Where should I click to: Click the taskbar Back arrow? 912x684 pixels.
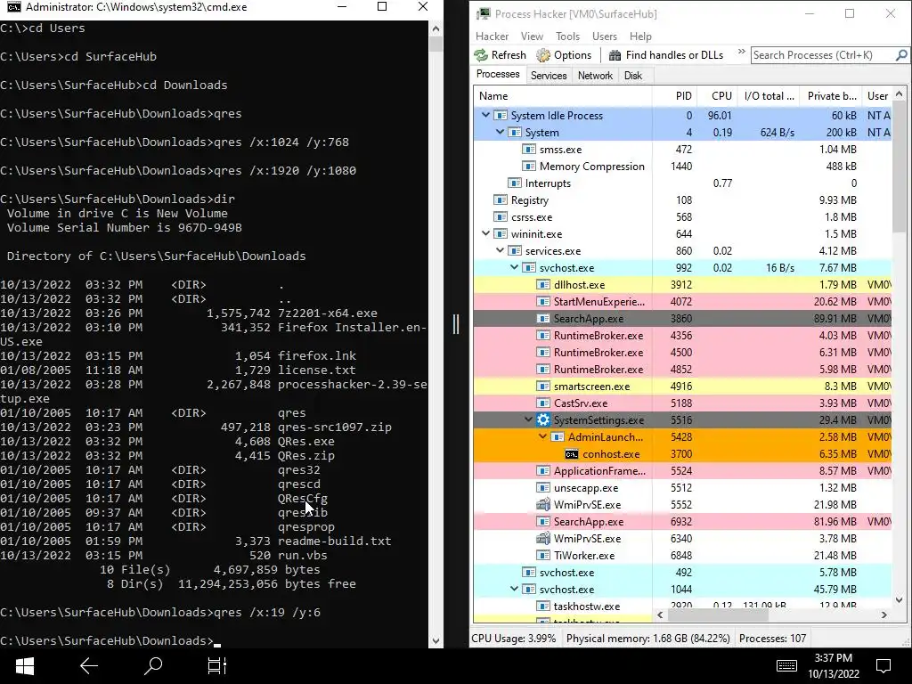coord(89,666)
